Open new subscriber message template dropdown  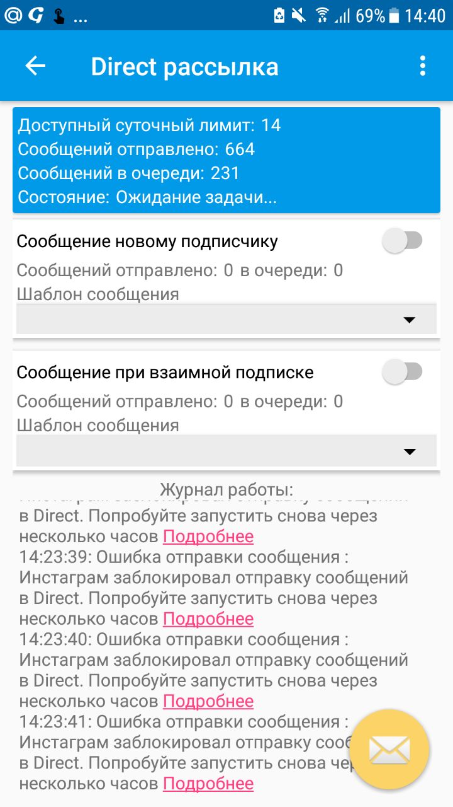(226, 320)
